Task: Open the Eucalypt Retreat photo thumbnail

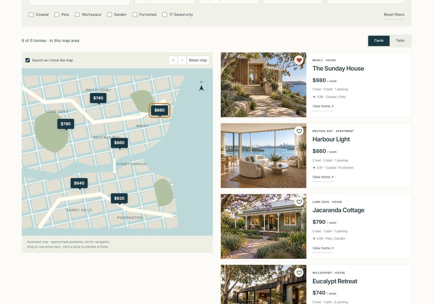Action: pyautogui.click(x=264, y=284)
